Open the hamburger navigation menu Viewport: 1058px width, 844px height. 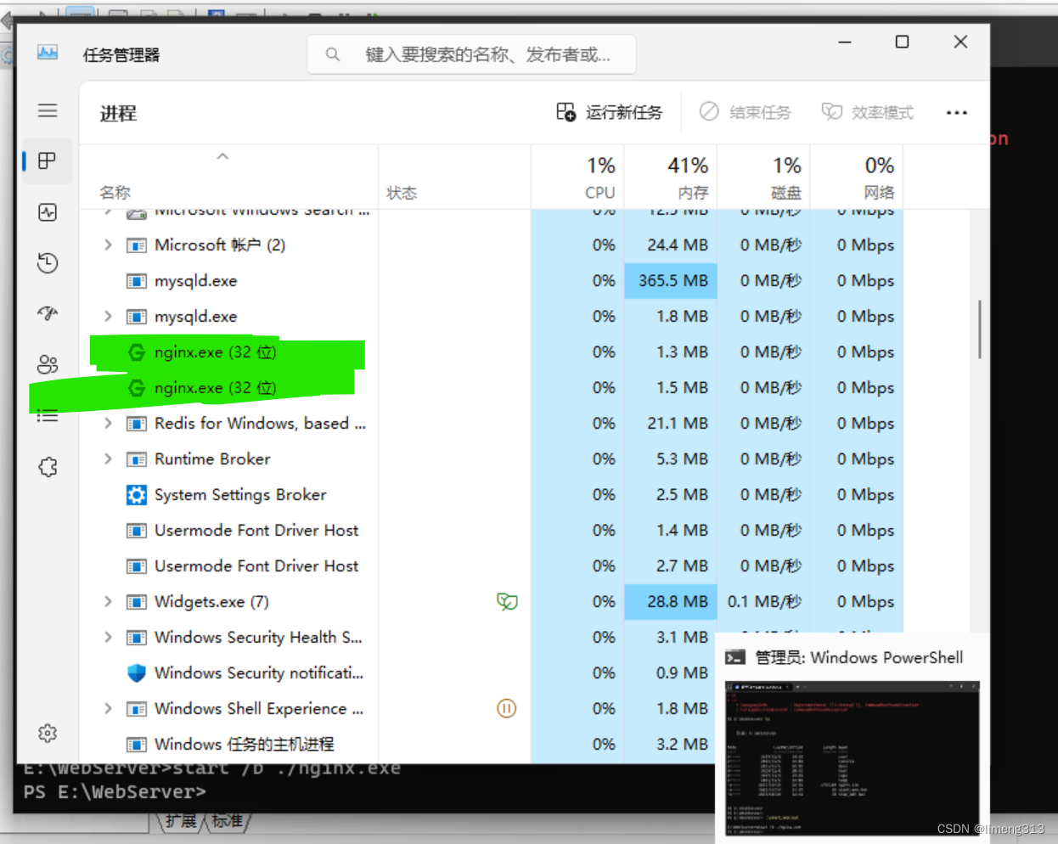point(48,110)
